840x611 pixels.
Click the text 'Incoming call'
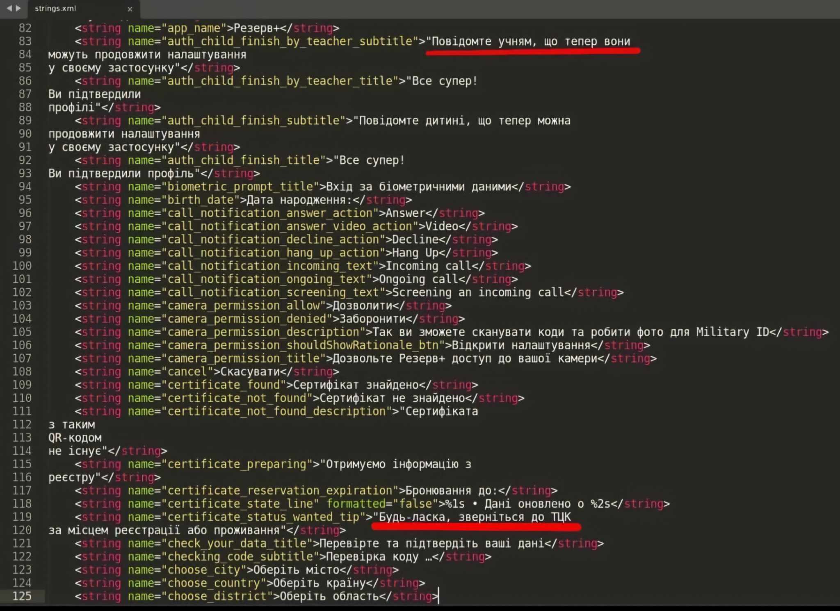point(428,266)
